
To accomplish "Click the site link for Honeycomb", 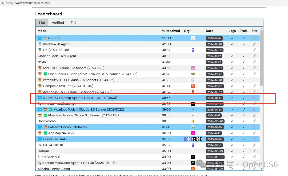I will tap(254, 121).
